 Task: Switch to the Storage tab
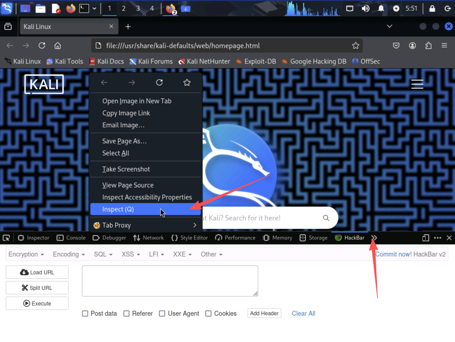coord(314,238)
